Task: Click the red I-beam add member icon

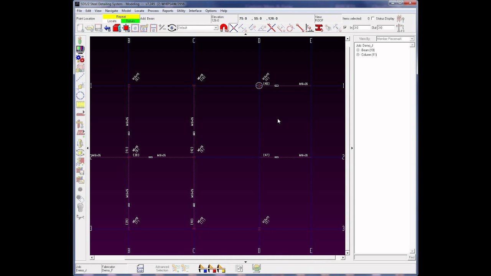Action: (x=319, y=28)
